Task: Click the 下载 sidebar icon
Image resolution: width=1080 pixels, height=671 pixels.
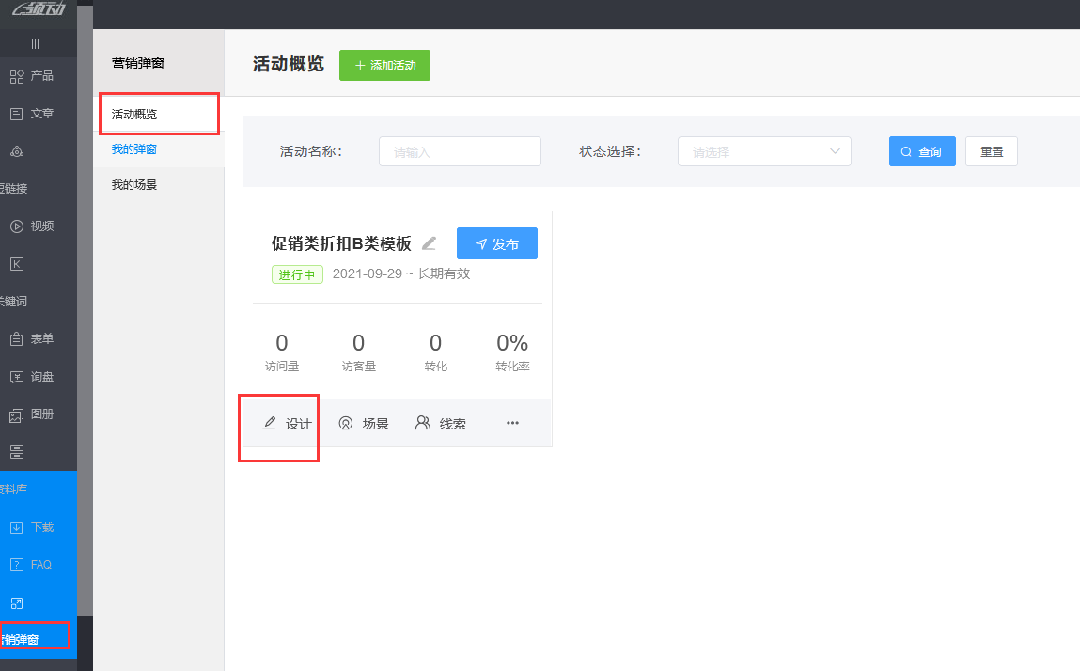Action: (17, 527)
